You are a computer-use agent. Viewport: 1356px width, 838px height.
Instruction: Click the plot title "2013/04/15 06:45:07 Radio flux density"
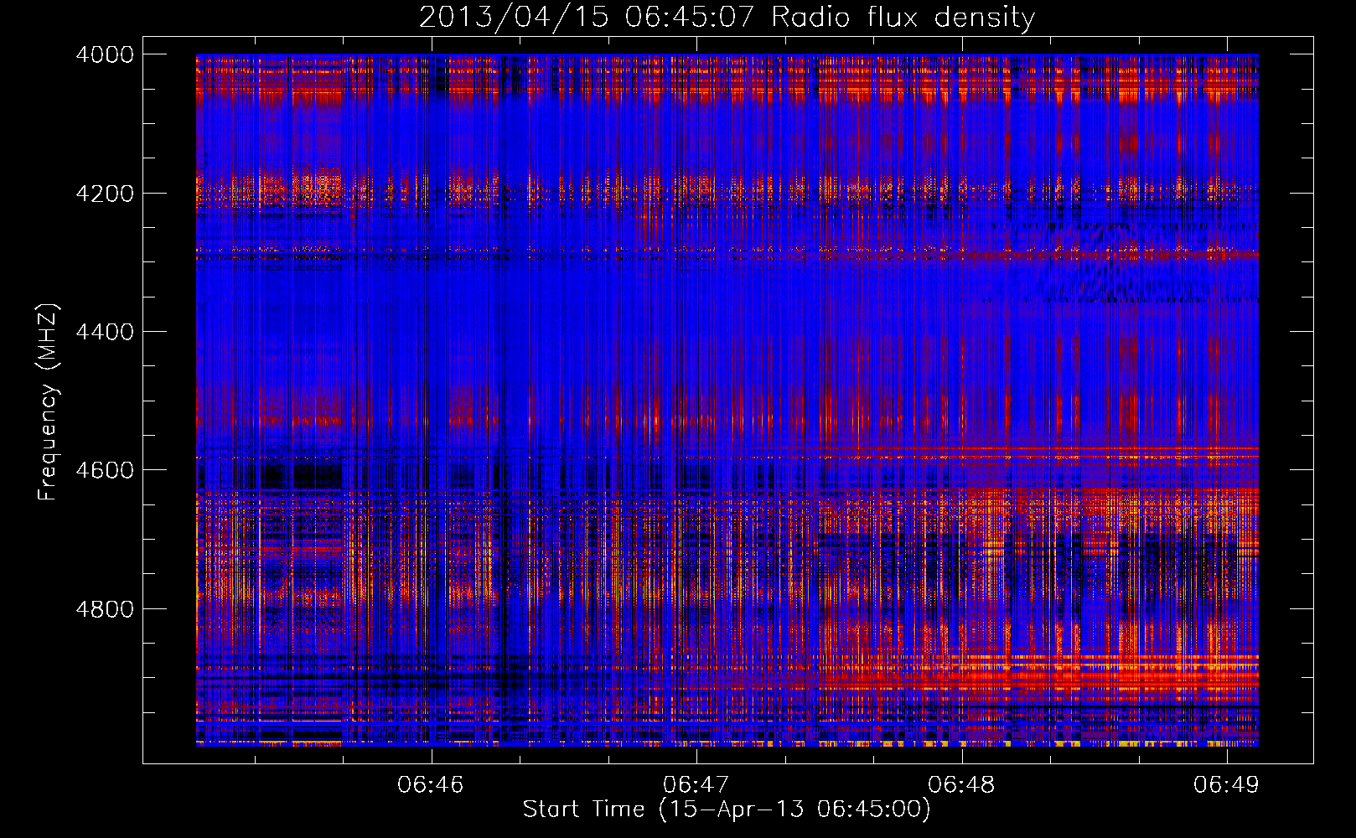(727, 17)
